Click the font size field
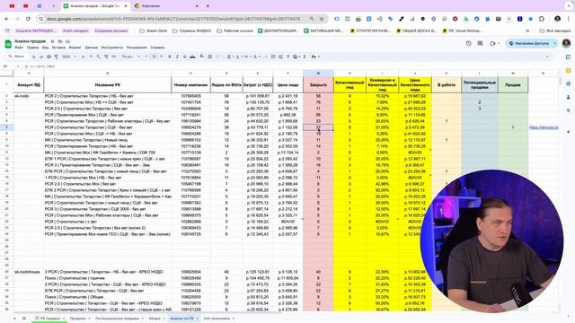Screen dimensions: 575x323 click(x=154, y=57)
